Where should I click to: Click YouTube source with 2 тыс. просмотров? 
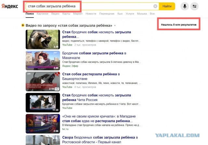pyautogui.click(x=67, y=45)
